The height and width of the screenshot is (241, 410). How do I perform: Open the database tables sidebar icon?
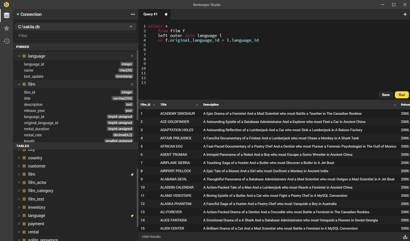[x=7, y=15]
